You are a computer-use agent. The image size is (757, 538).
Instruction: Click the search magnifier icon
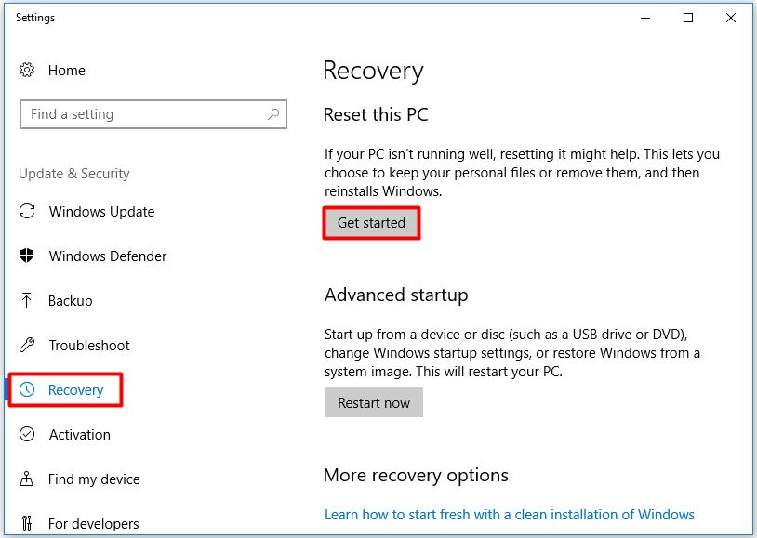point(273,114)
